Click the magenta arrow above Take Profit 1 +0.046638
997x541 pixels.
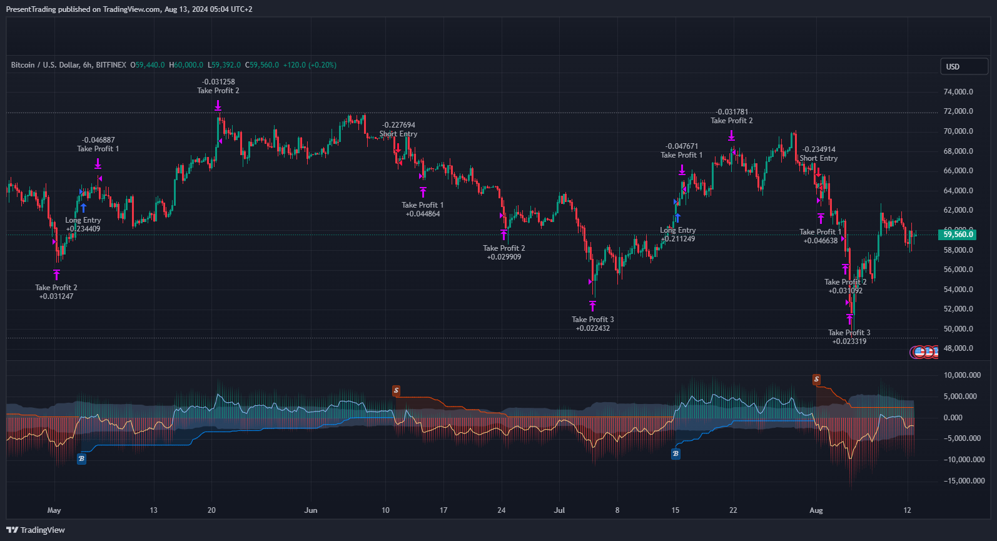(821, 218)
